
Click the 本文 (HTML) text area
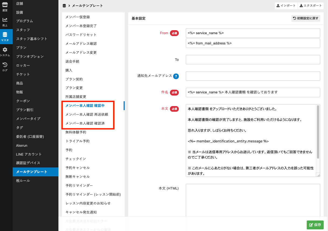pyautogui.click(x=253, y=201)
